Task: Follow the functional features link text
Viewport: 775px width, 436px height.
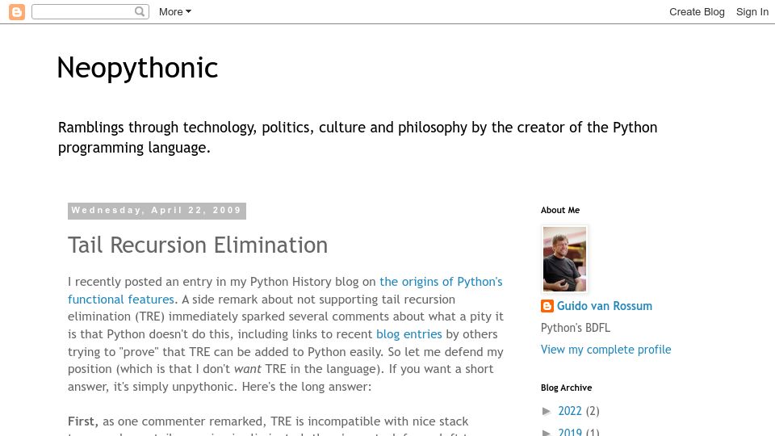Action: (121, 300)
